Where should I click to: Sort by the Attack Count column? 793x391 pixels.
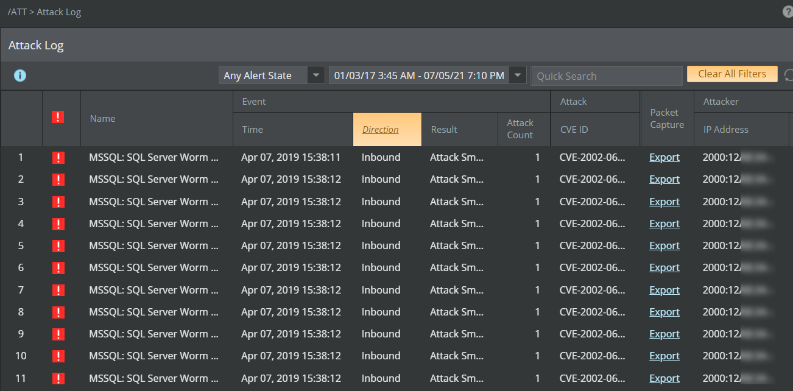(524, 129)
